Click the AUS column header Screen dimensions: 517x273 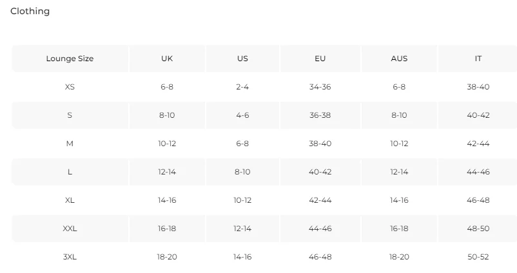[399, 59]
